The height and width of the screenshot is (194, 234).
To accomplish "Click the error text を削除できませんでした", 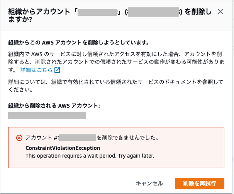I will [x=128, y=138].
